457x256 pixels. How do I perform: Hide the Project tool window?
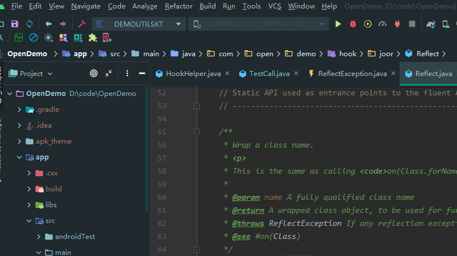142,73
